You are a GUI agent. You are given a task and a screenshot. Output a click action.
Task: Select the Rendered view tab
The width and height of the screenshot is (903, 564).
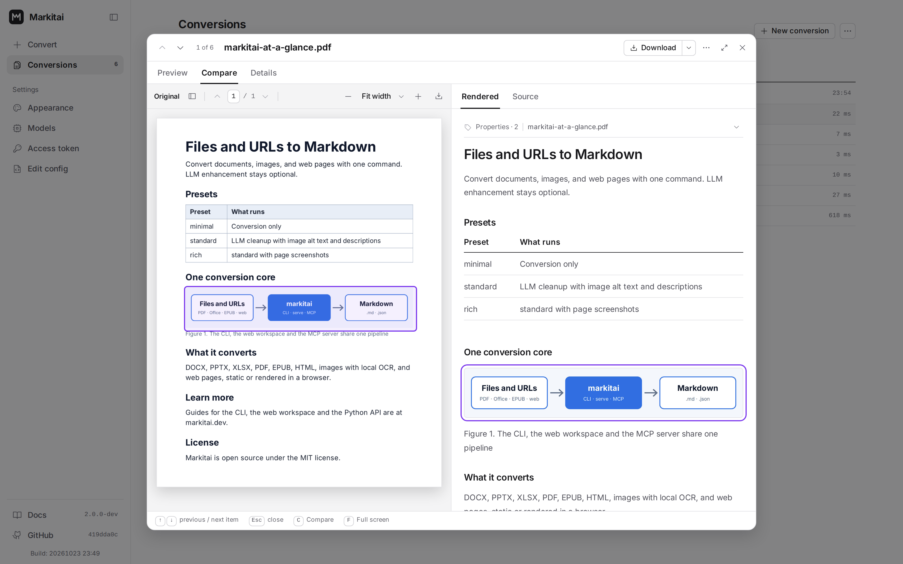(x=480, y=97)
